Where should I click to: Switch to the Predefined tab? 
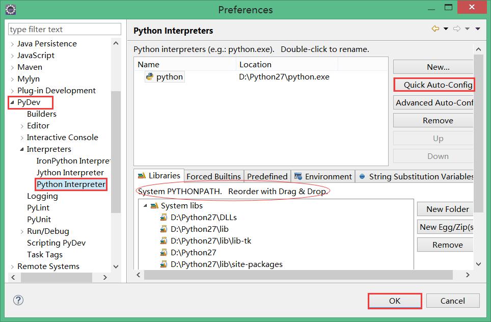pos(267,176)
